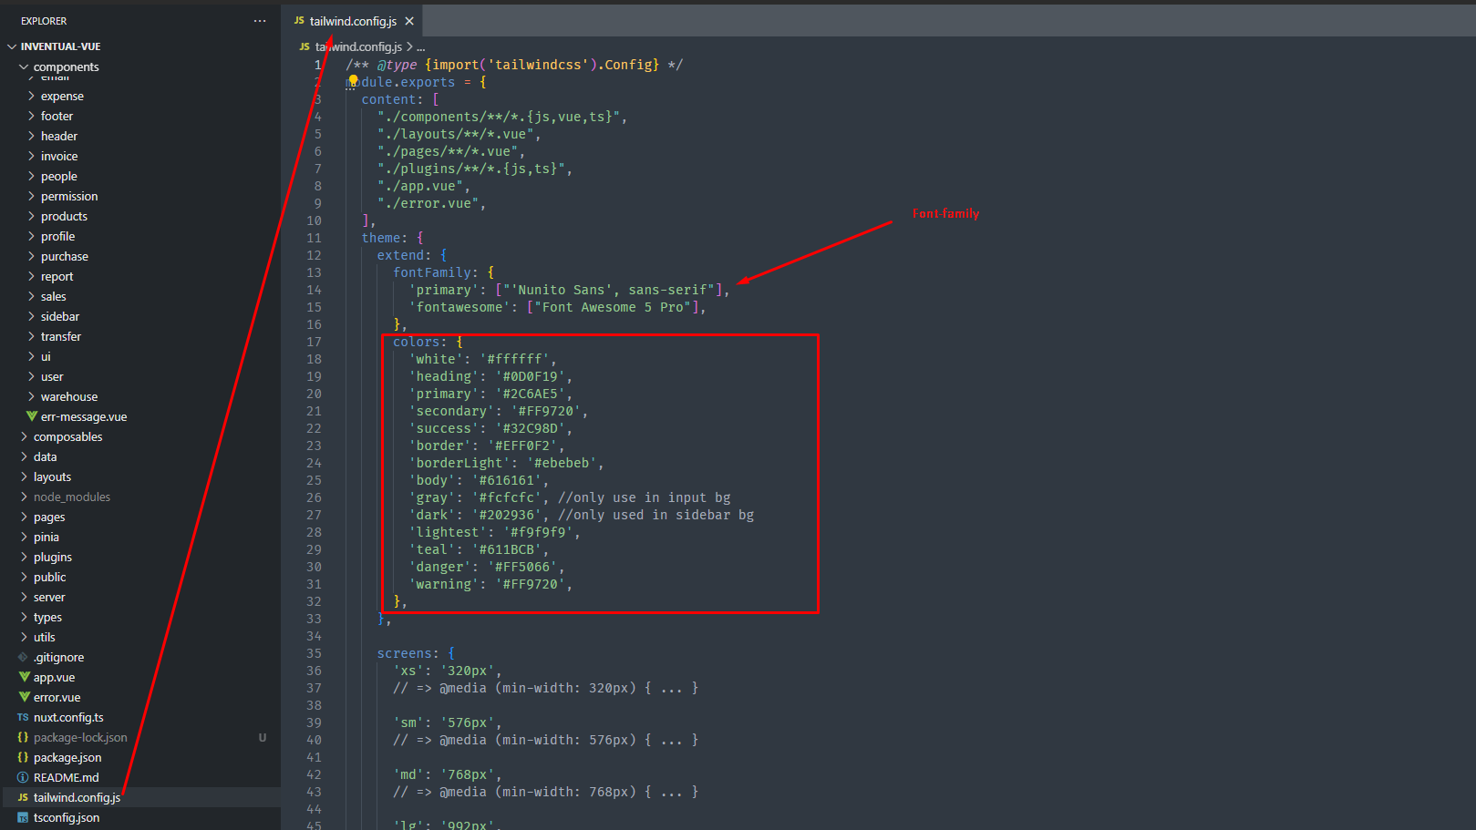Click the fontFamily property text
The width and height of the screenshot is (1476, 830).
click(x=432, y=272)
